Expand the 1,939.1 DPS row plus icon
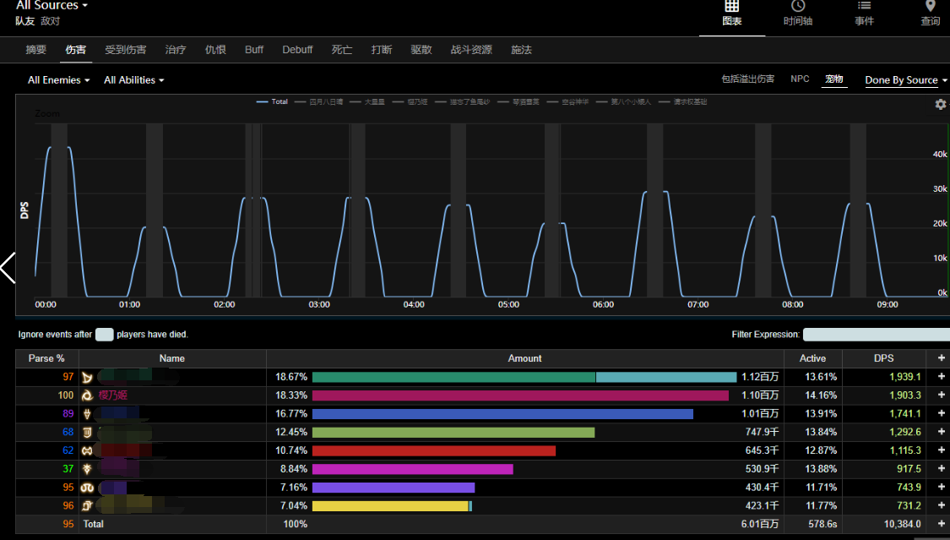The width and height of the screenshot is (950, 540). tap(941, 377)
